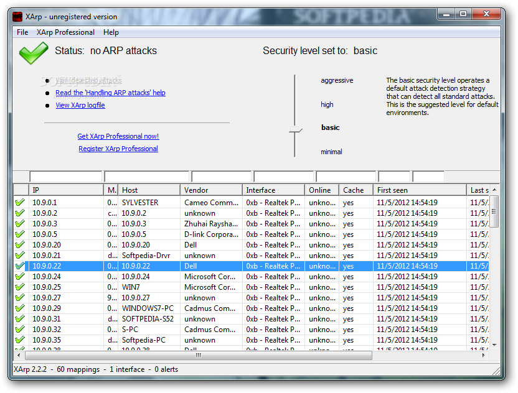
Task: Click the horizontal scrollbar thumb
Action: pos(199,356)
